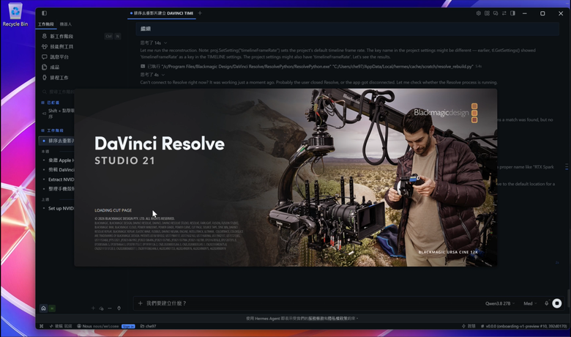The height and width of the screenshot is (337, 571).
Task: Open the 技能與工具 skills and tools item
Action: pos(58,47)
